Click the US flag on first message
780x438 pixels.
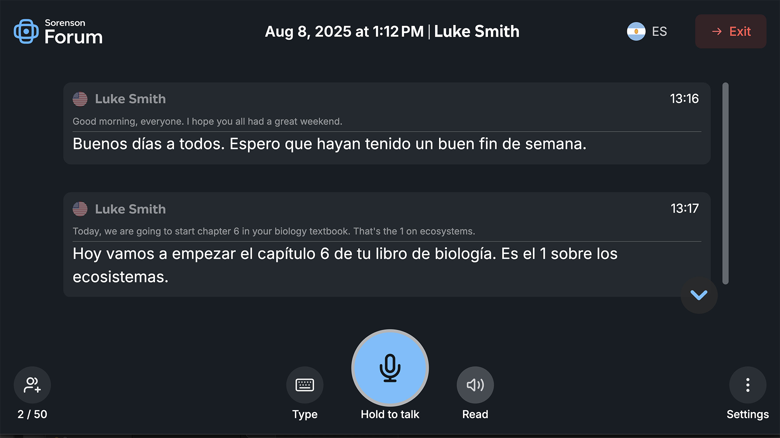coord(80,99)
